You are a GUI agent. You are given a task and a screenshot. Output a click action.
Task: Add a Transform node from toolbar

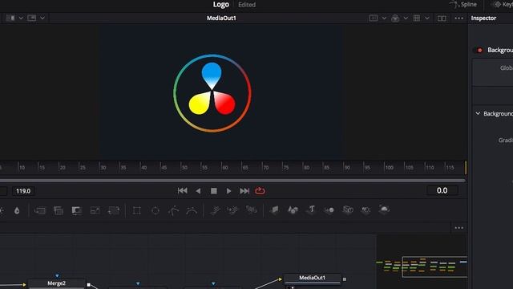tap(114, 210)
